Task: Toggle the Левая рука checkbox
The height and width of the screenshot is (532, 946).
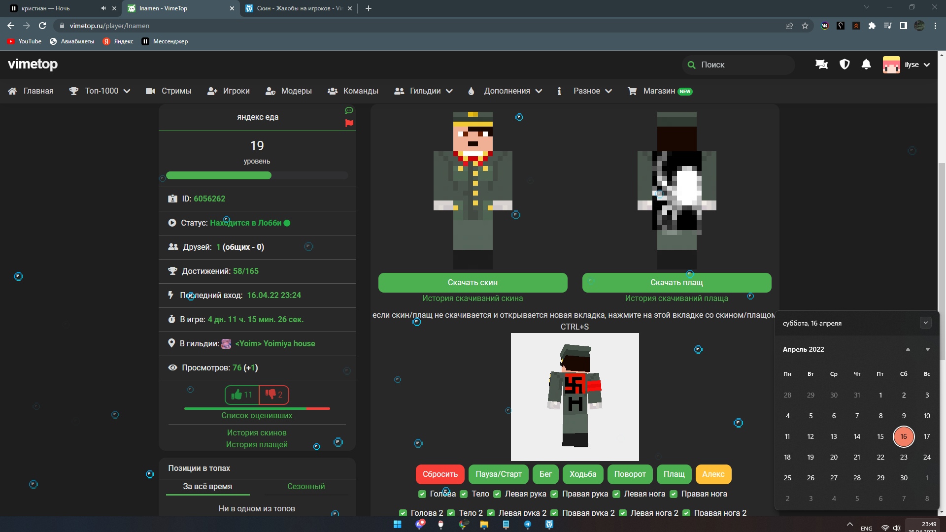Action: [497, 494]
